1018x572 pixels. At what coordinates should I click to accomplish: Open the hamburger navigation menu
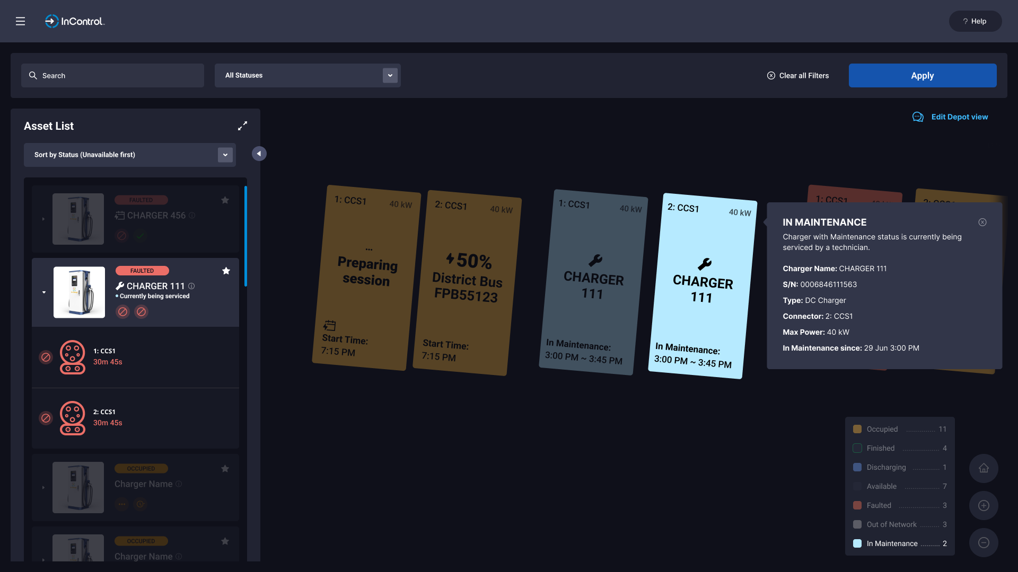(20, 21)
